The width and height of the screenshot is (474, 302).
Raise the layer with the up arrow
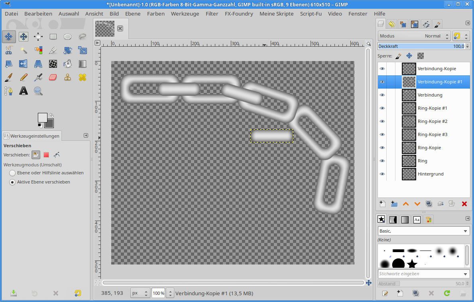406,204
